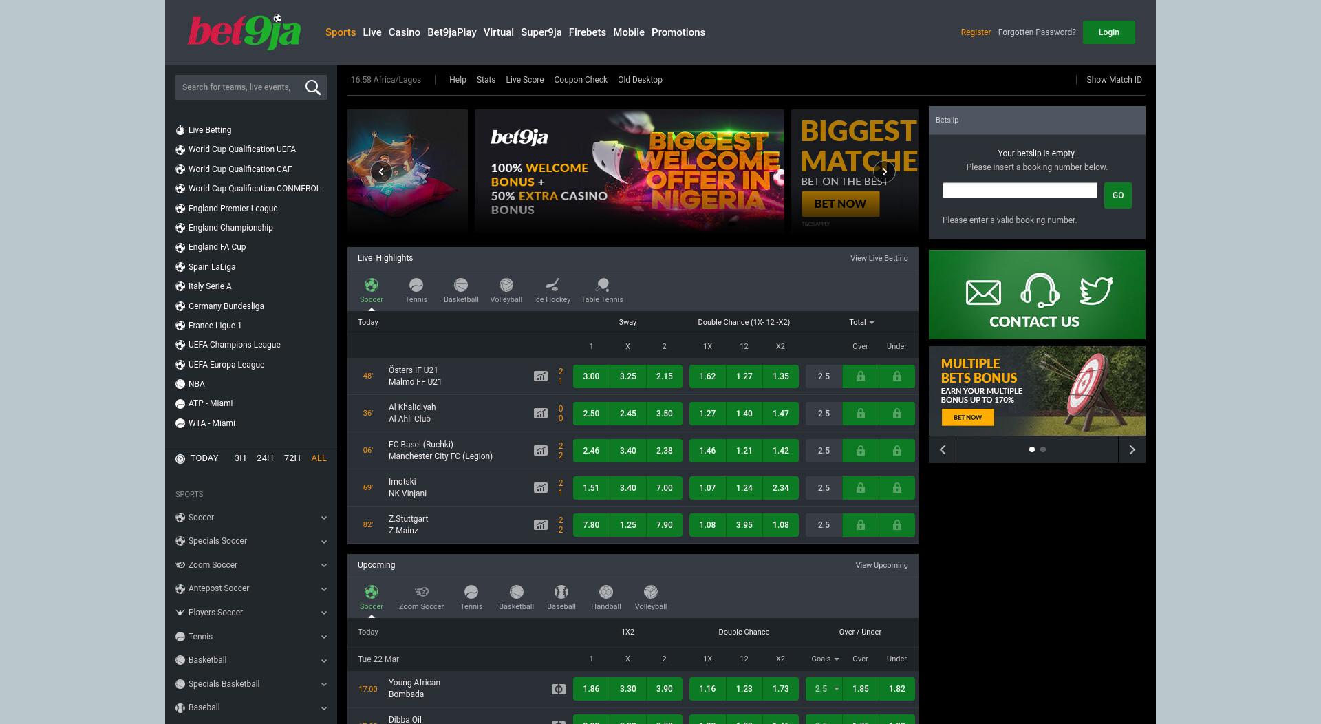Open the Casino menu
Image resolution: width=1321 pixels, height=724 pixels.
pos(405,32)
